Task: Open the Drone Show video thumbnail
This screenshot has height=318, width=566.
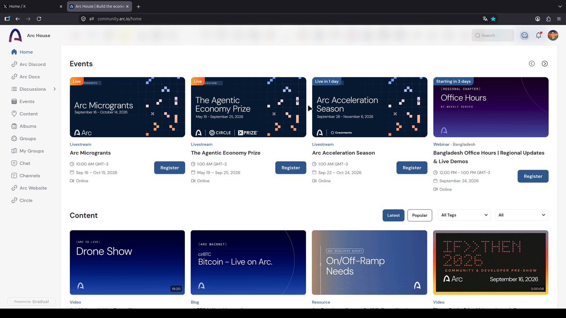Action: pos(127,262)
